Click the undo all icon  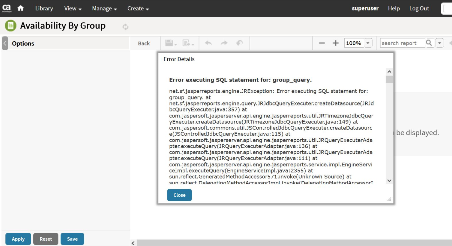pos(239,43)
